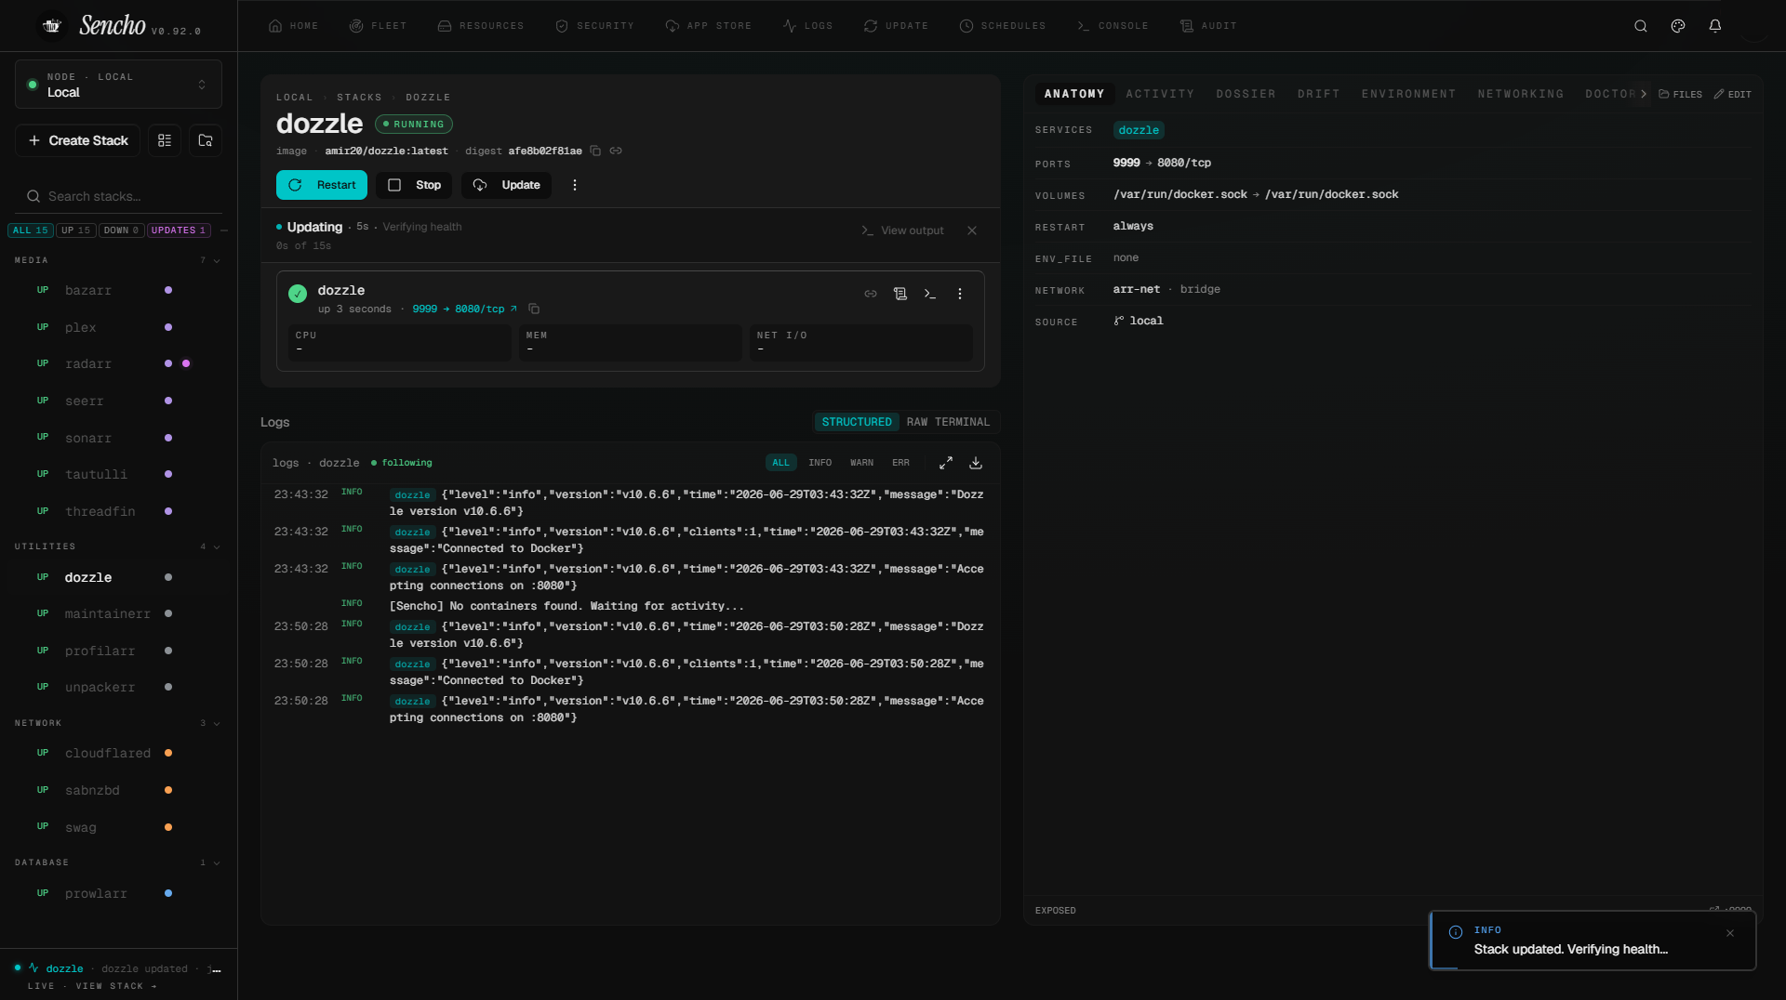The width and height of the screenshot is (1786, 1000).
Task: Filter stacks by ALL 15
Action: point(31,230)
